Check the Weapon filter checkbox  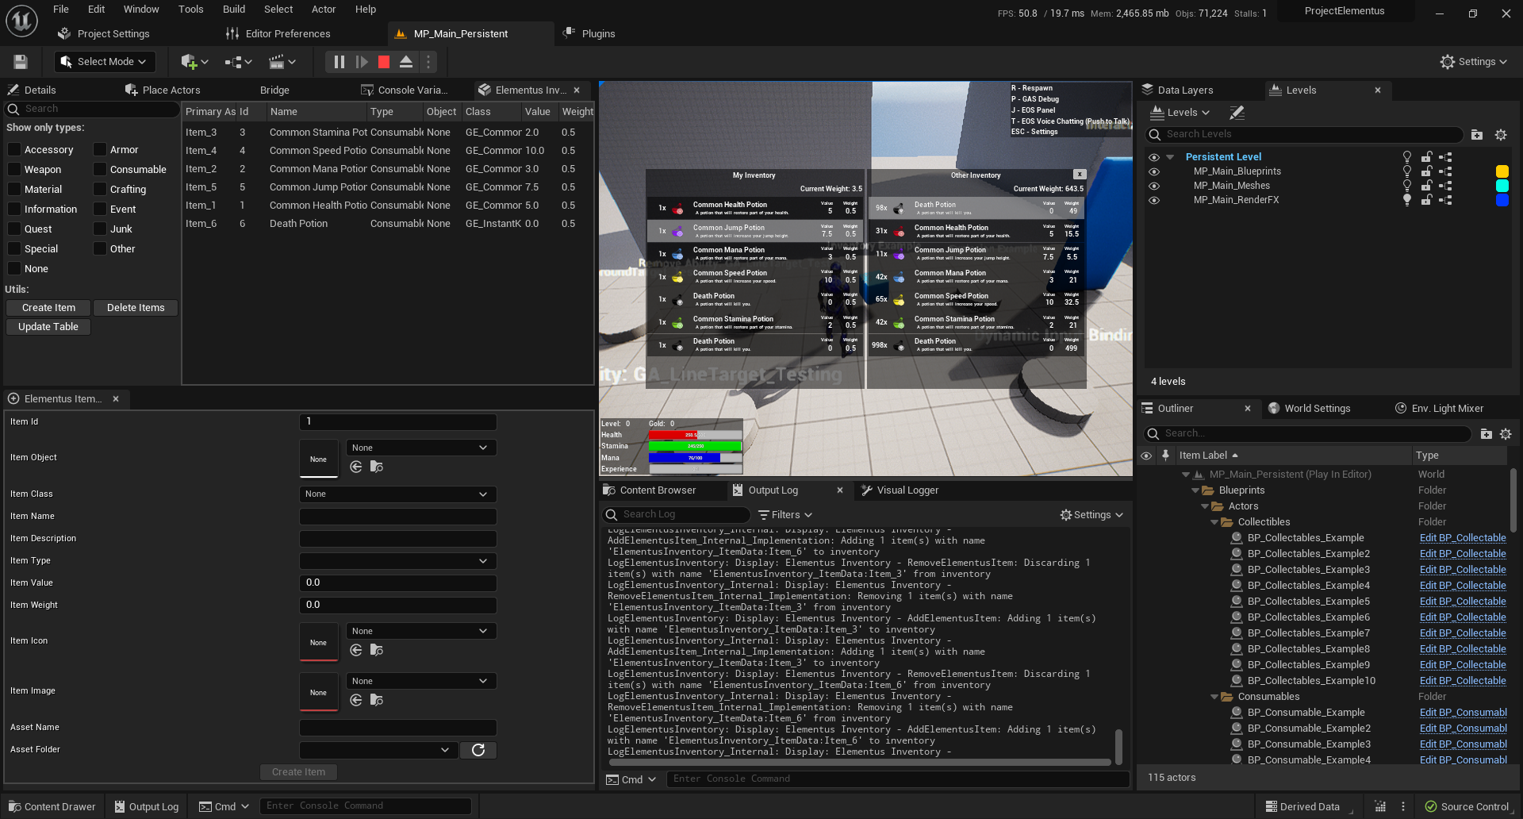(x=14, y=169)
